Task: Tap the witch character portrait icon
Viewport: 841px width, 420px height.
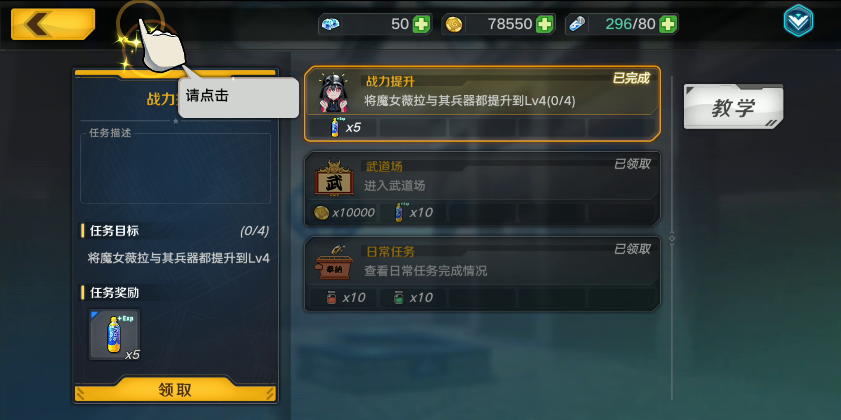Action: (x=333, y=93)
